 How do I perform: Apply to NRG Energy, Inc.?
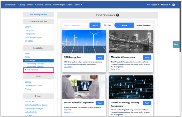point(100,57)
